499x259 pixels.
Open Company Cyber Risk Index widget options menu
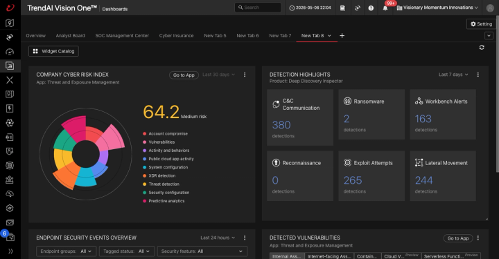245,75
